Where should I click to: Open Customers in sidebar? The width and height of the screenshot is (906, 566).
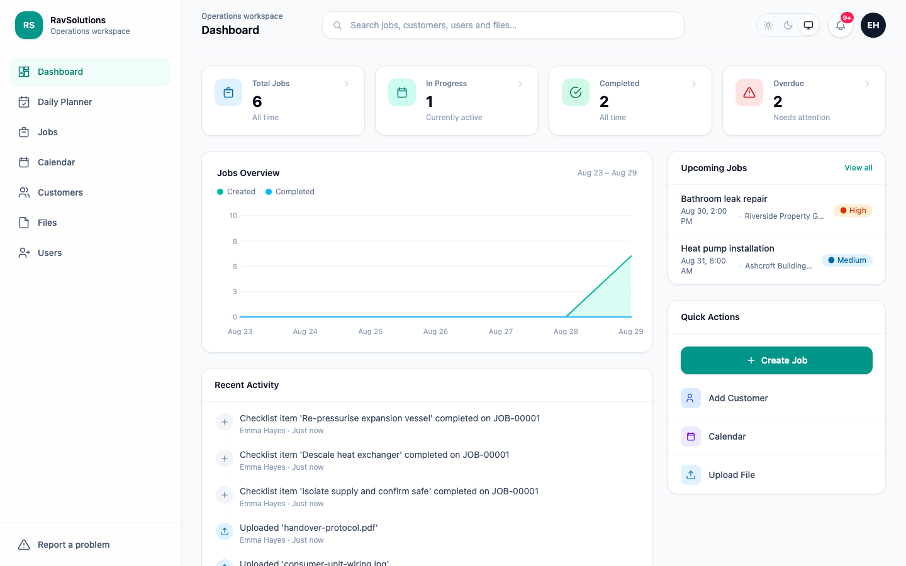[91, 192]
